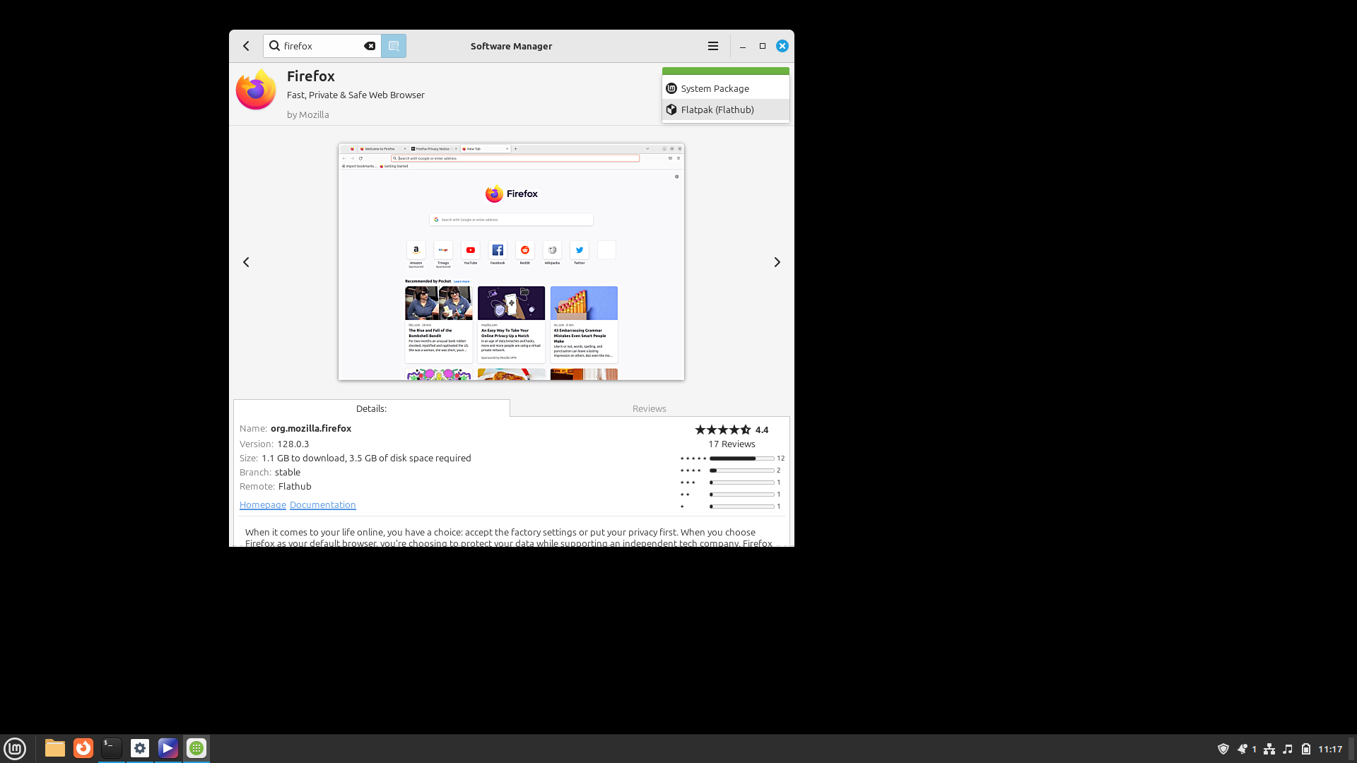Select Flatpak (Flathub) source
The width and height of the screenshot is (1357, 763).
726,110
